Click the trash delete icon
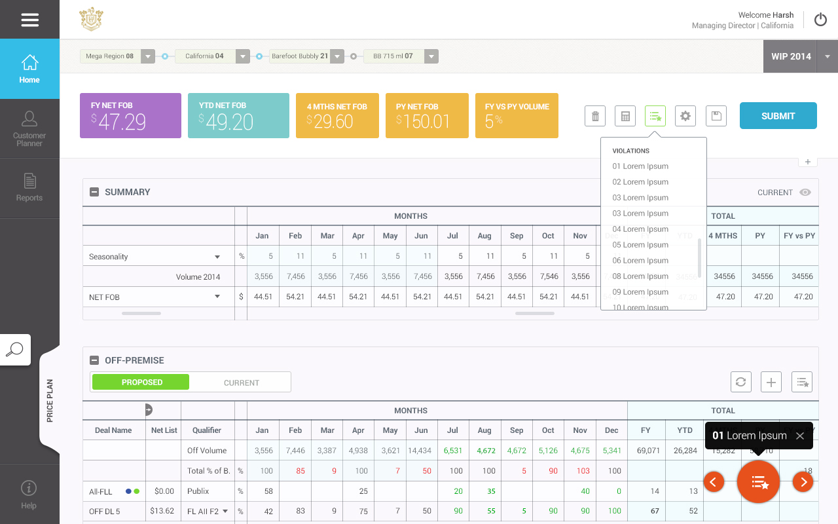Screen dimensions: 838x524 click(595, 117)
